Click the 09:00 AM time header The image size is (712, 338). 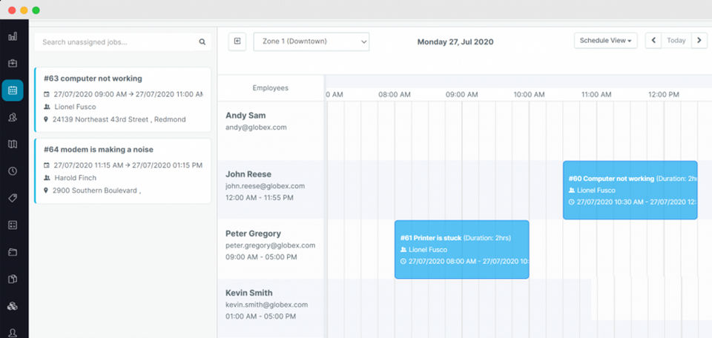[x=462, y=94]
